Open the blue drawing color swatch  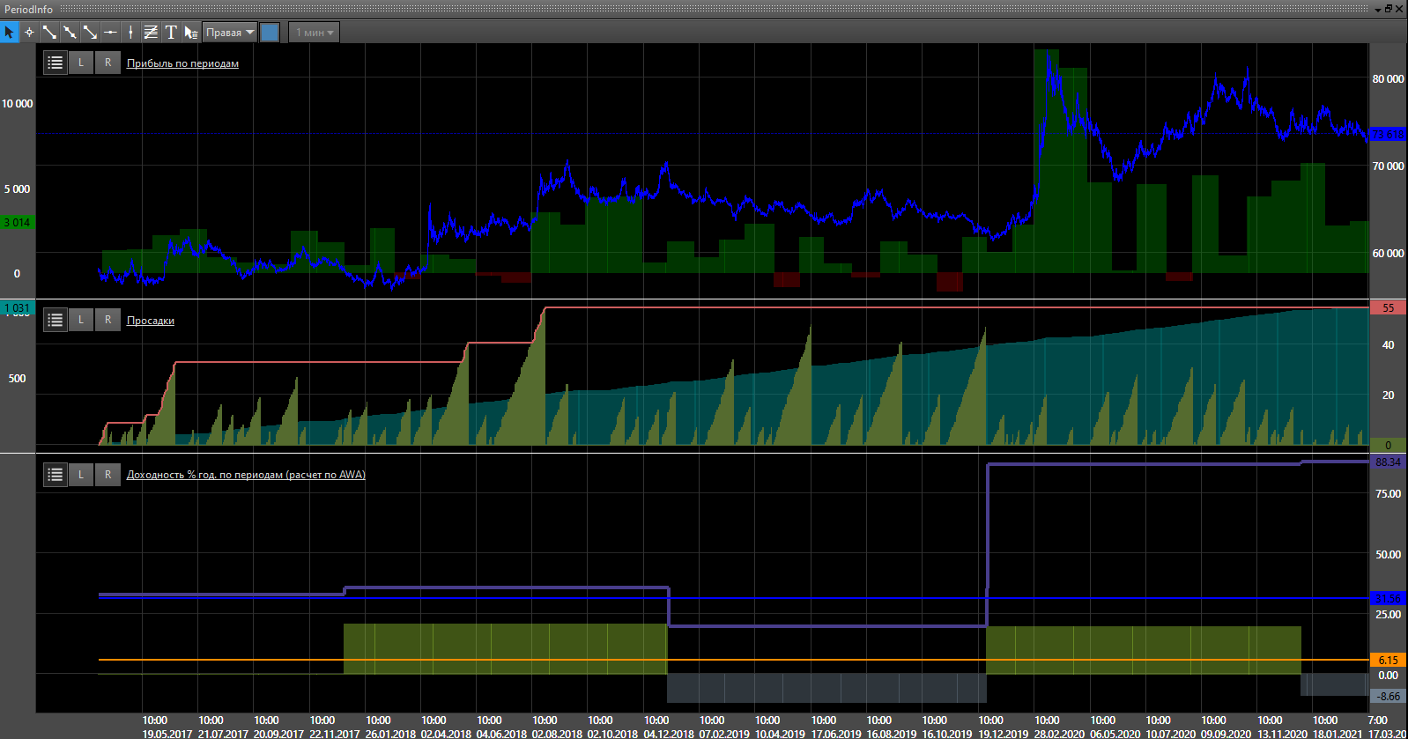coord(270,33)
